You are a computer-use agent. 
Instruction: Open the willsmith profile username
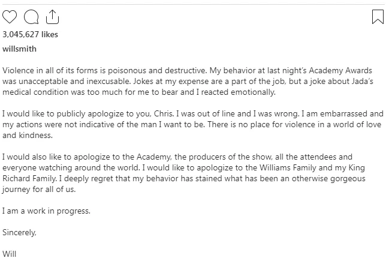coord(20,48)
